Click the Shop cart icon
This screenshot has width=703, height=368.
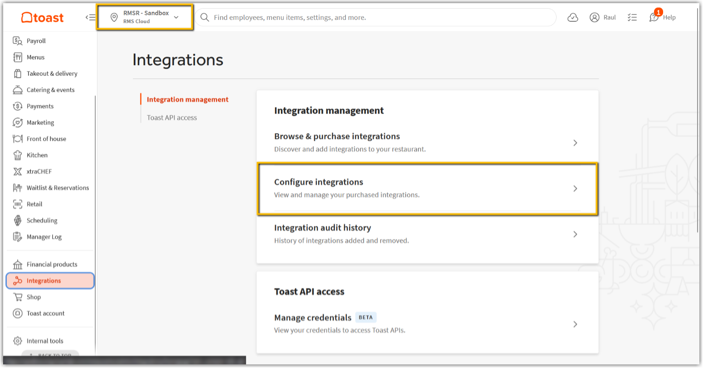(18, 297)
